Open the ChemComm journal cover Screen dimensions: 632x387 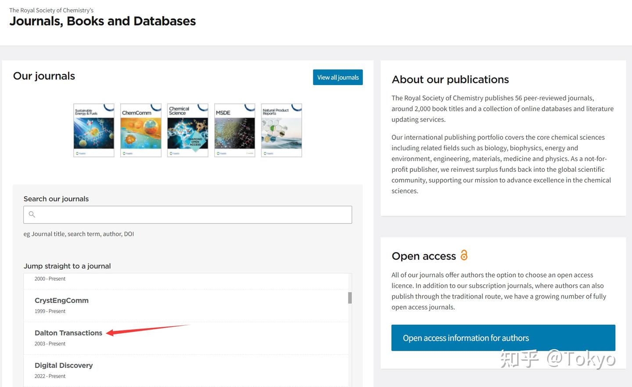141,130
